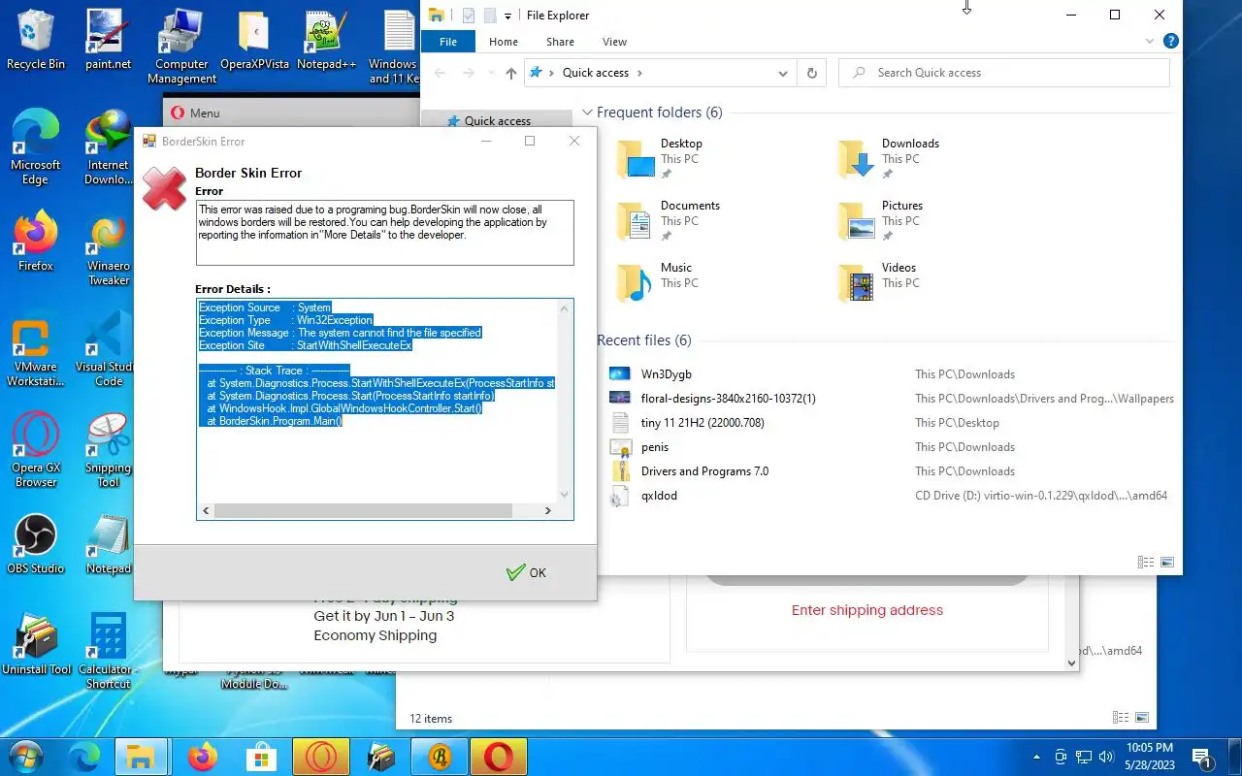The image size is (1242, 776).
Task: Expand the File Explorer ribbon chevron
Action: pos(1151,42)
